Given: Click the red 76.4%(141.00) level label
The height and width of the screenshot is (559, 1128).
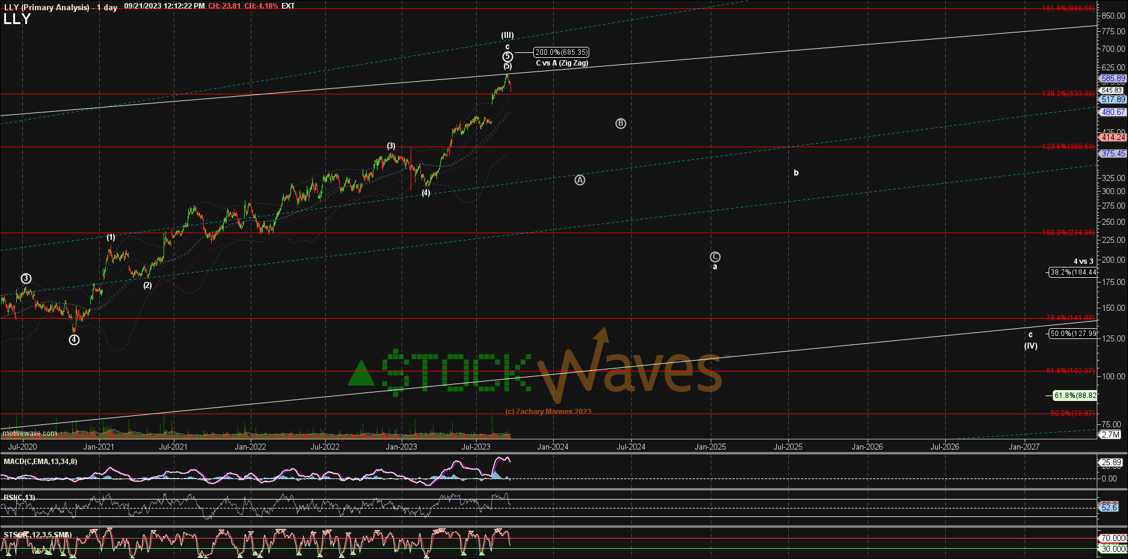Looking at the screenshot, I should [x=1071, y=318].
